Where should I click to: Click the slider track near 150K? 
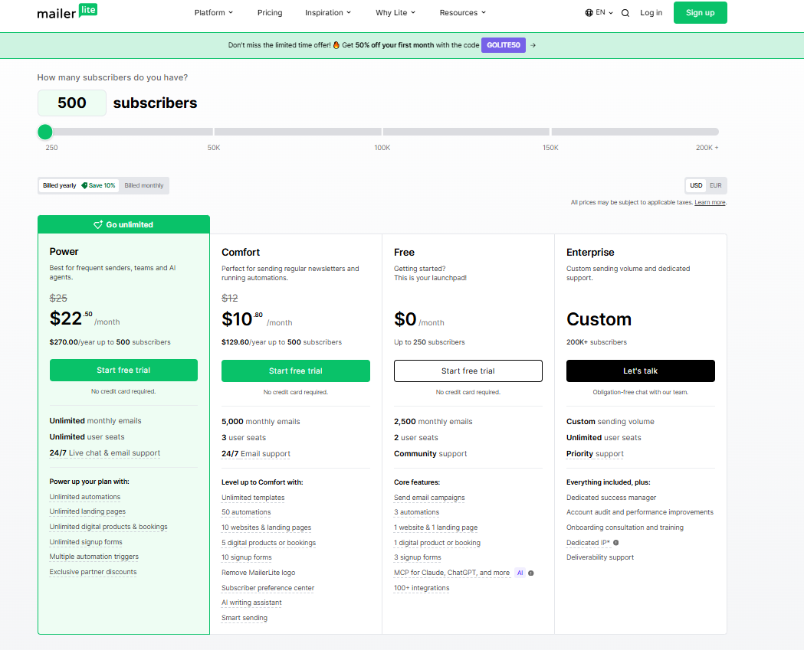(550, 132)
